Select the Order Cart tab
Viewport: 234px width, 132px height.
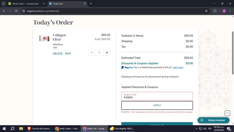(66, 4)
